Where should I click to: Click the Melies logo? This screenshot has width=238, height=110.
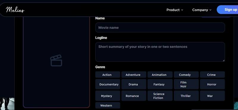click(15, 10)
